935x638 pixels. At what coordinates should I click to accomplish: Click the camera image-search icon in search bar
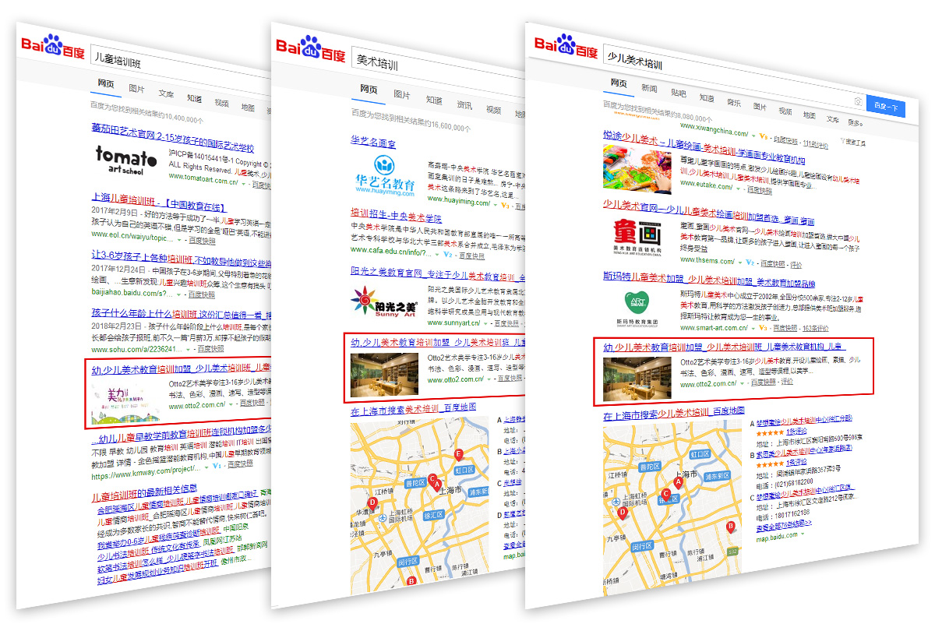857,101
